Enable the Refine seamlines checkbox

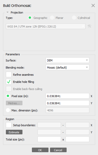point(9,74)
